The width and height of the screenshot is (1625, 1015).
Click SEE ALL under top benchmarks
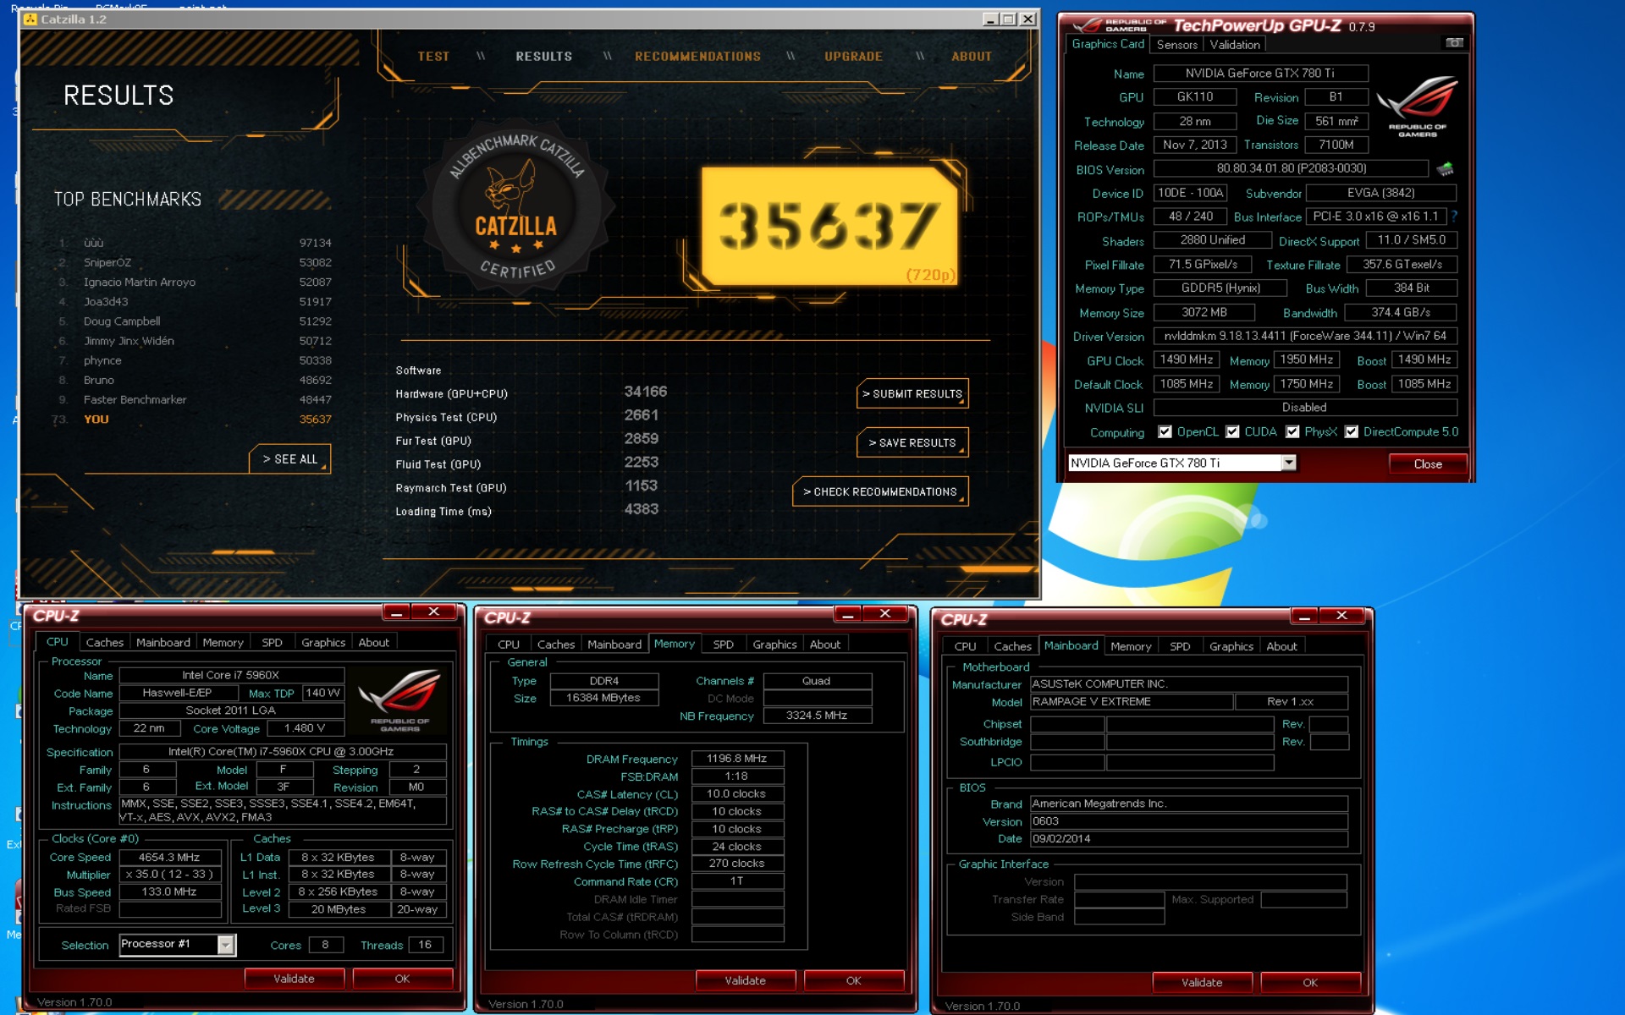(x=290, y=459)
